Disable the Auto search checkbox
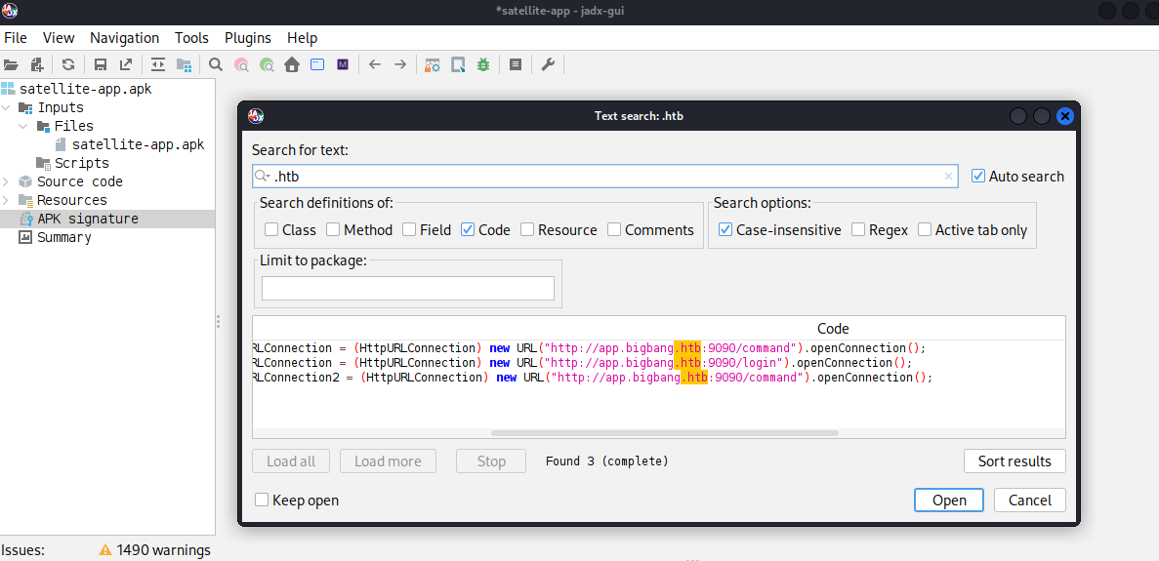The image size is (1159, 561). (978, 176)
